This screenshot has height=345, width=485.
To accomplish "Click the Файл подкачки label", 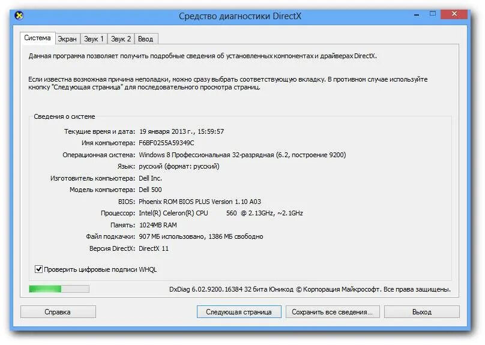I will [x=110, y=236].
